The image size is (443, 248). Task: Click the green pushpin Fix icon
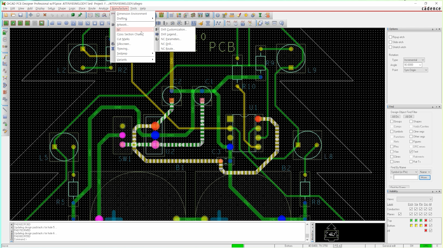tap(80, 15)
